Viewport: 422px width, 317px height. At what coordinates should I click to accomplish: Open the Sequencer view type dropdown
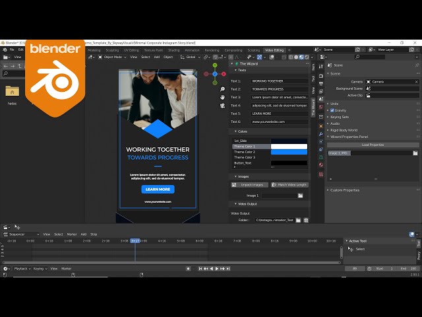[x=21, y=234]
